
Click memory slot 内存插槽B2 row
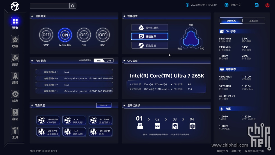(x=74, y=91)
